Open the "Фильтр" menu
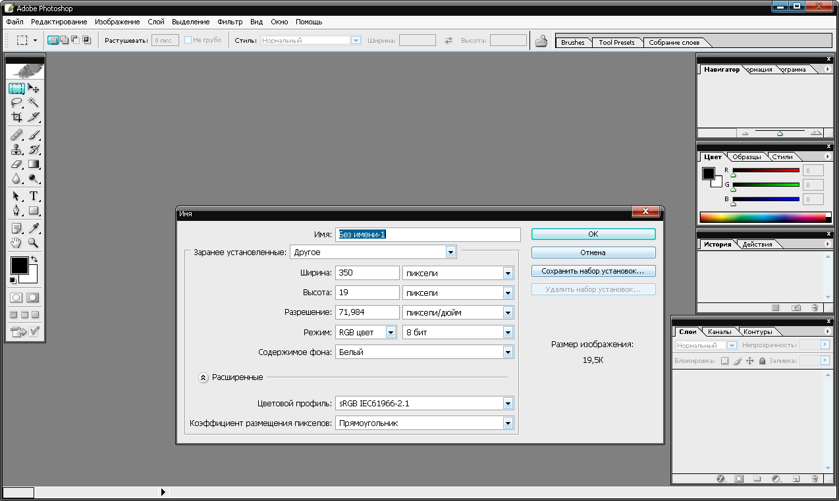The width and height of the screenshot is (839, 501). (x=230, y=22)
